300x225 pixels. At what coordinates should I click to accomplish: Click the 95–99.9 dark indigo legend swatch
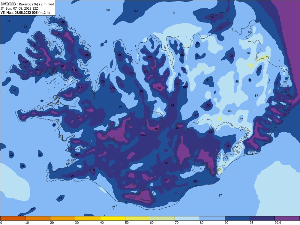coord(262,218)
